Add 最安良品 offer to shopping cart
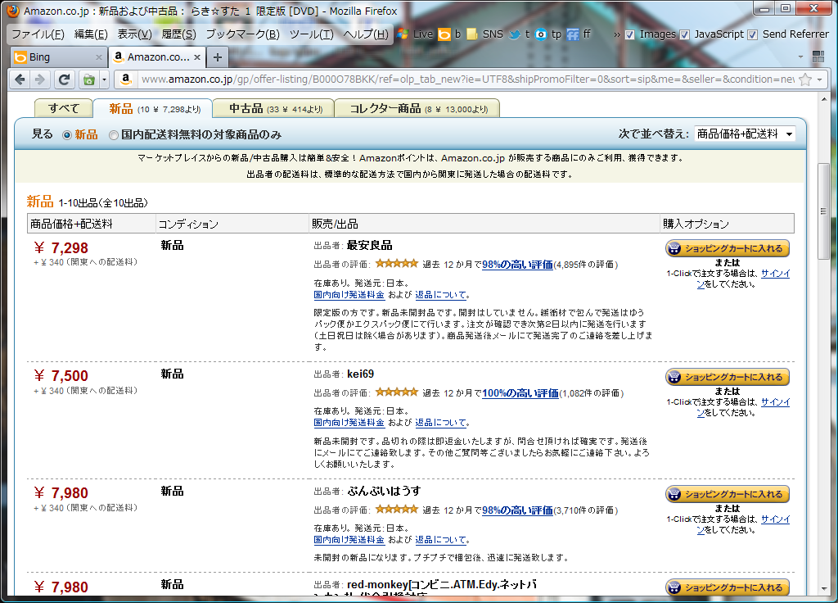This screenshot has height=603, width=838. [728, 248]
